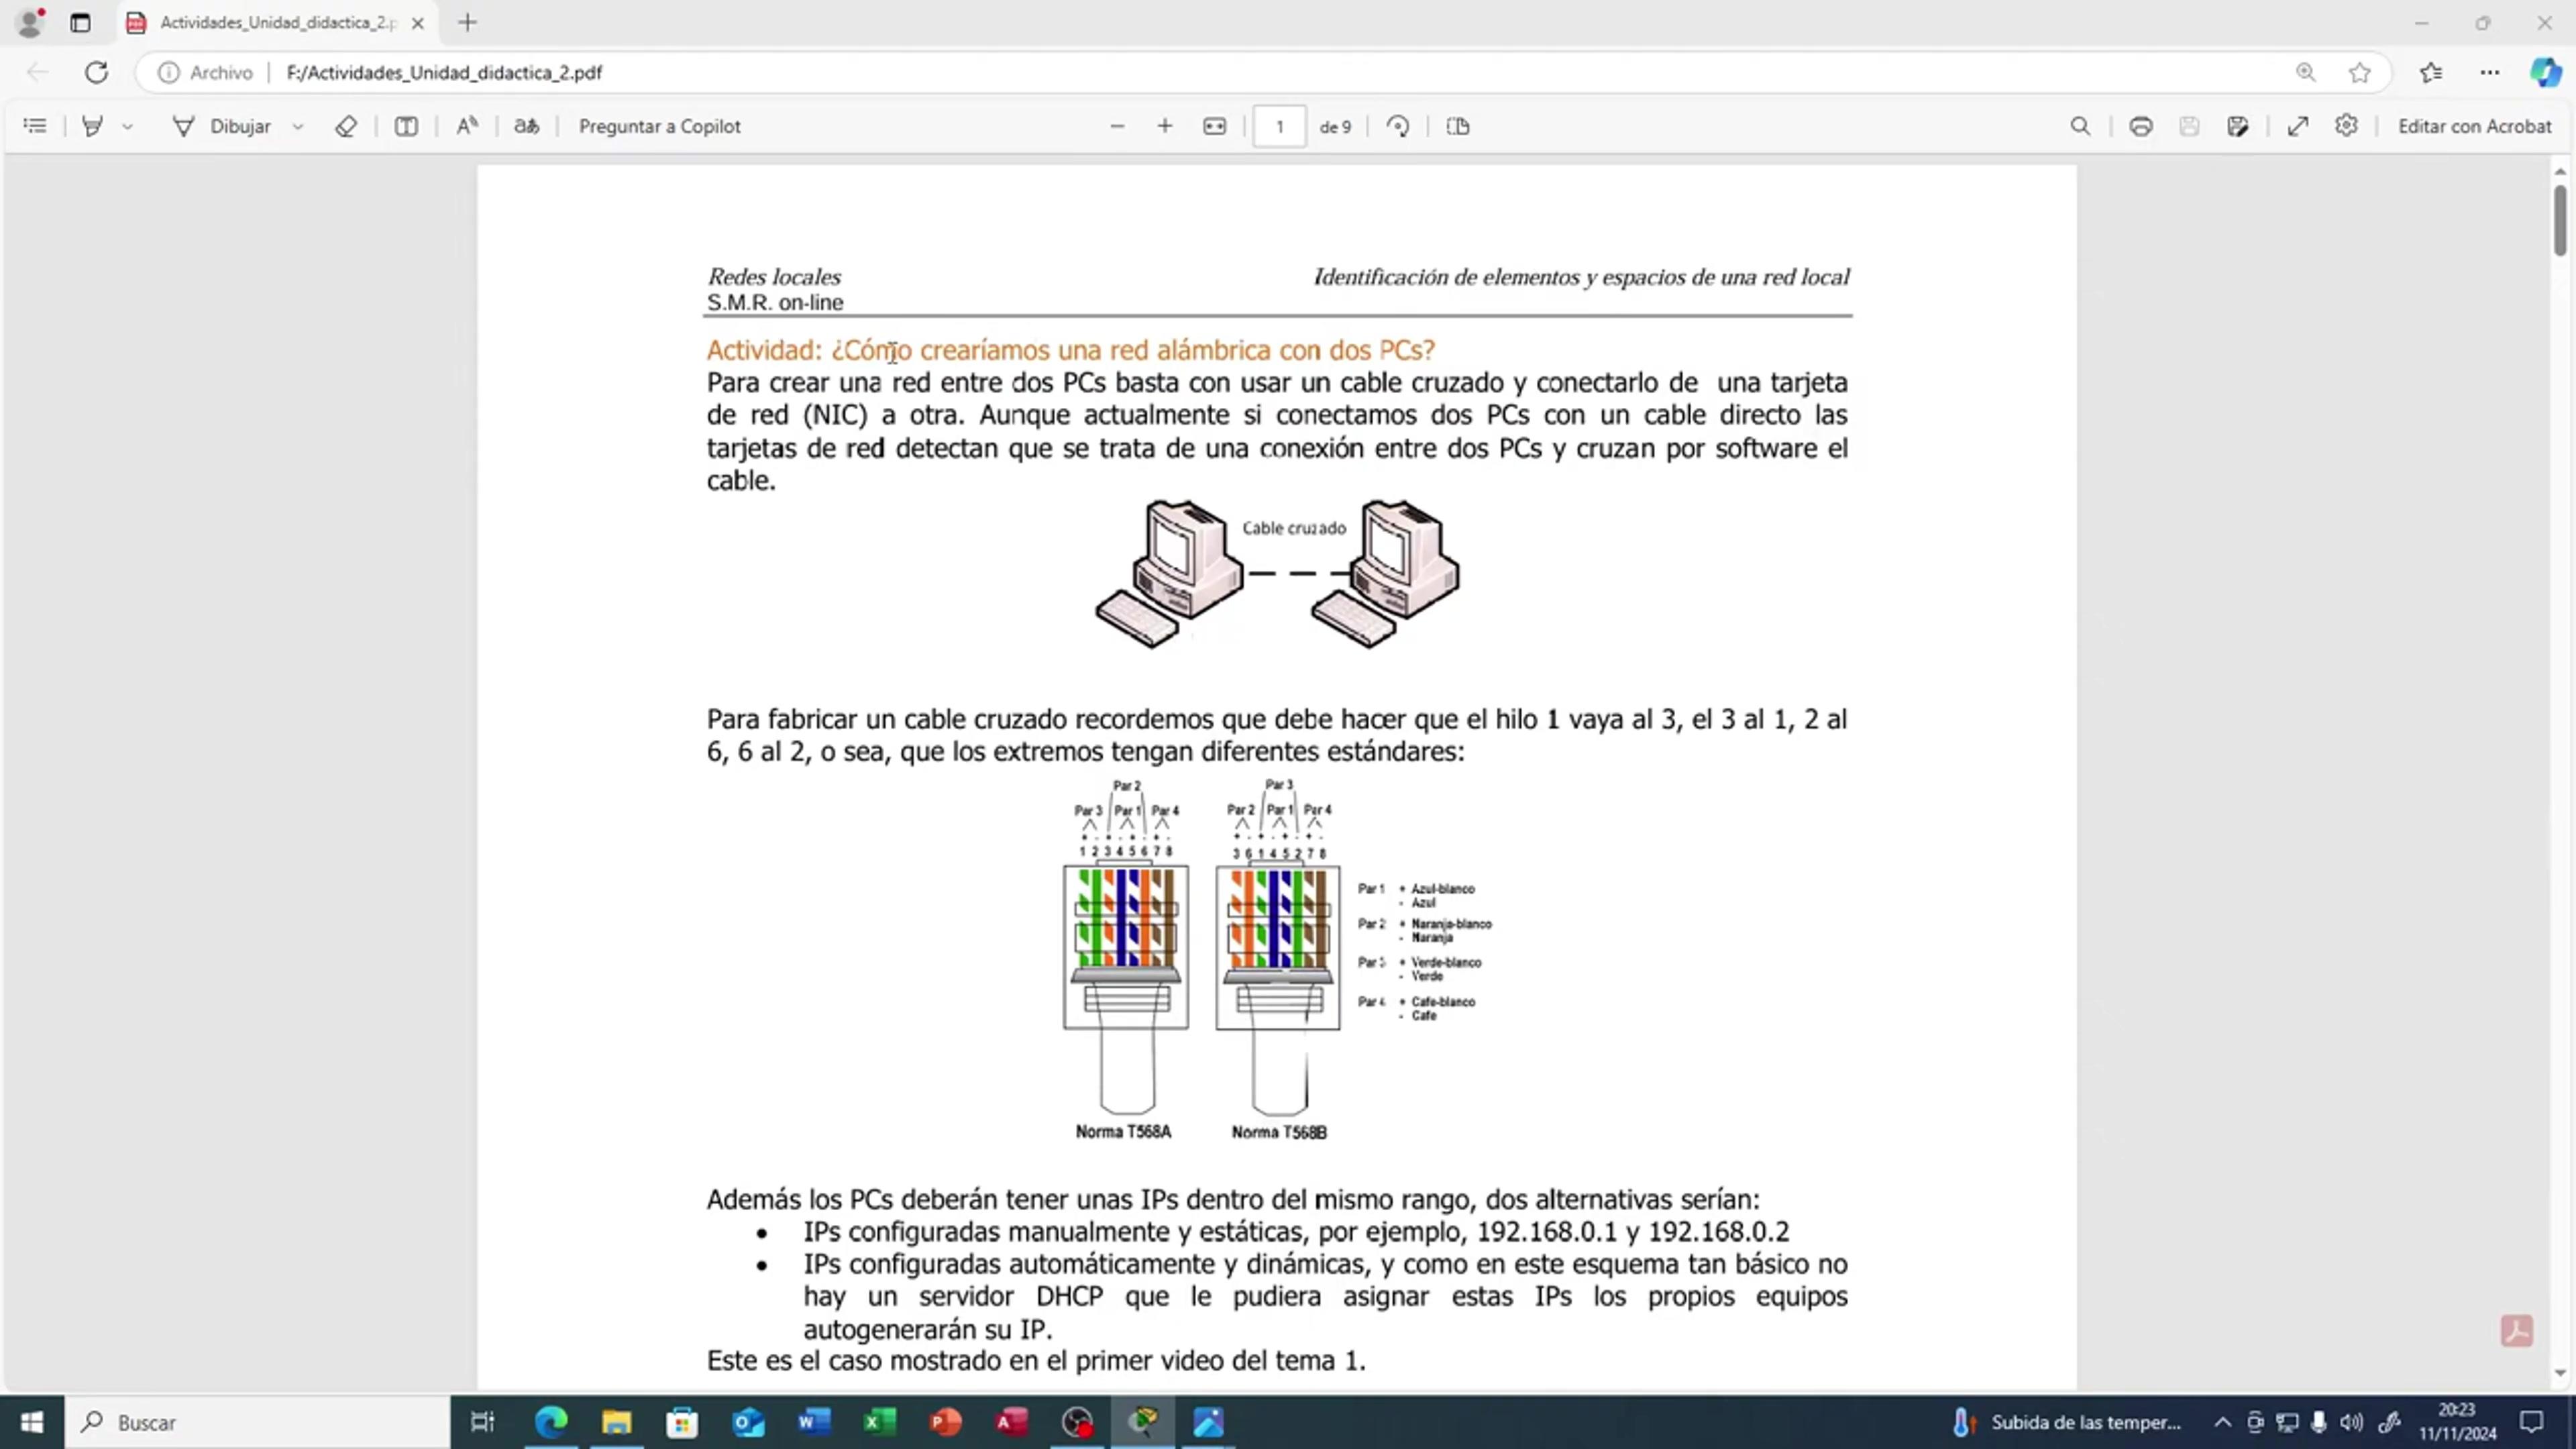
Task: Open the table of contents sidebar
Action: [x=35, y=126]
